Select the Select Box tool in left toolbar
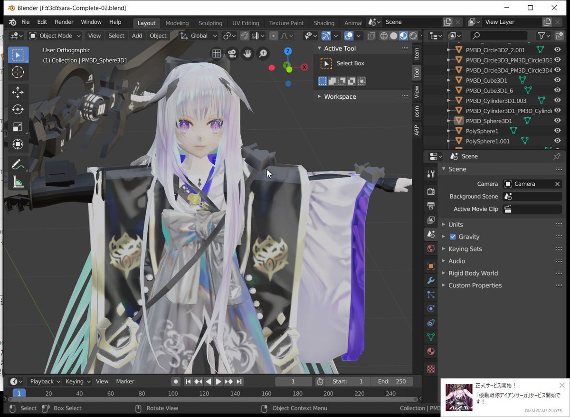The width and height of the screenshot is (570, 417). click(18, 55)
